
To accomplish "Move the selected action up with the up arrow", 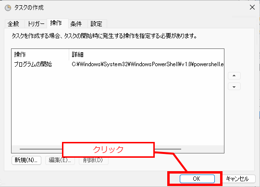I will point(234,76).
